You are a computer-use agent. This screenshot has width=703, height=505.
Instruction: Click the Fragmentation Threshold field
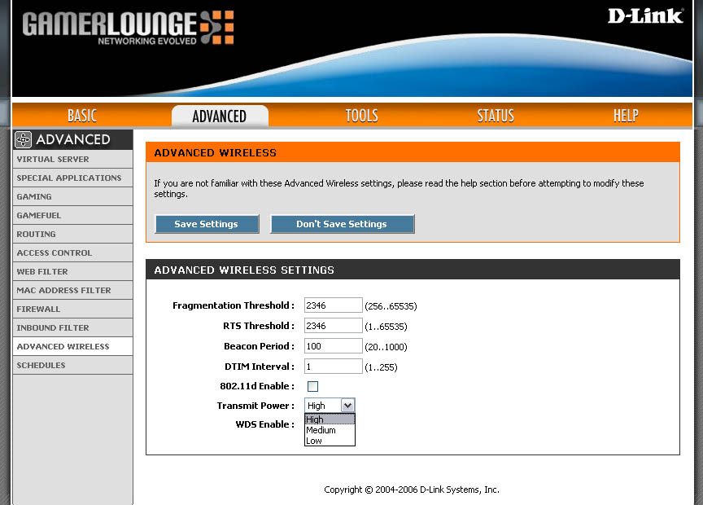pyautogui.click(x=333, y=305)
